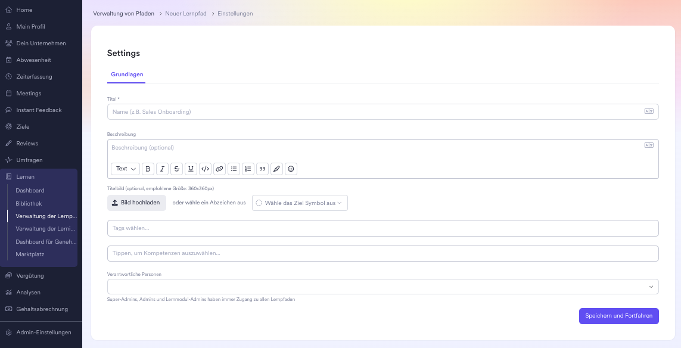Screen dimensions: 681x348
Task: Insert code block via code icon
Action: [x=205, y=169]
